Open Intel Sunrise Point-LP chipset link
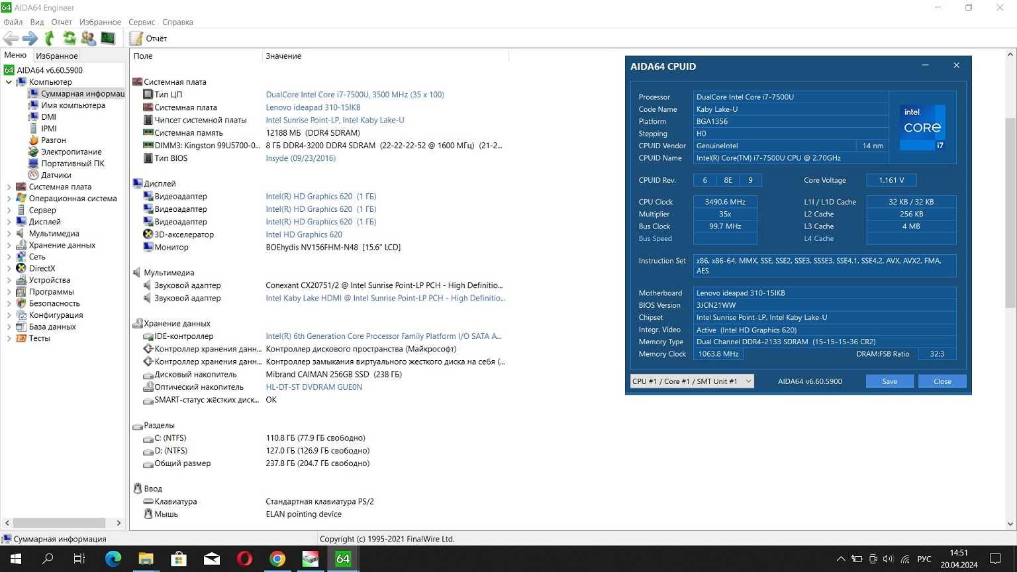The image size is (1017, 572). coord(335,120)
